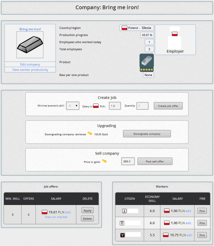Click Delete button for the job offer
Viewport: 214px width, 246px height.
click(87, 219)
